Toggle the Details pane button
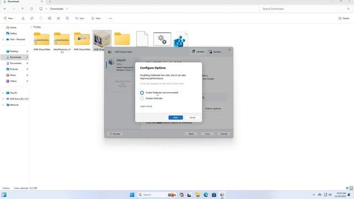 click(x=344, y=18)
